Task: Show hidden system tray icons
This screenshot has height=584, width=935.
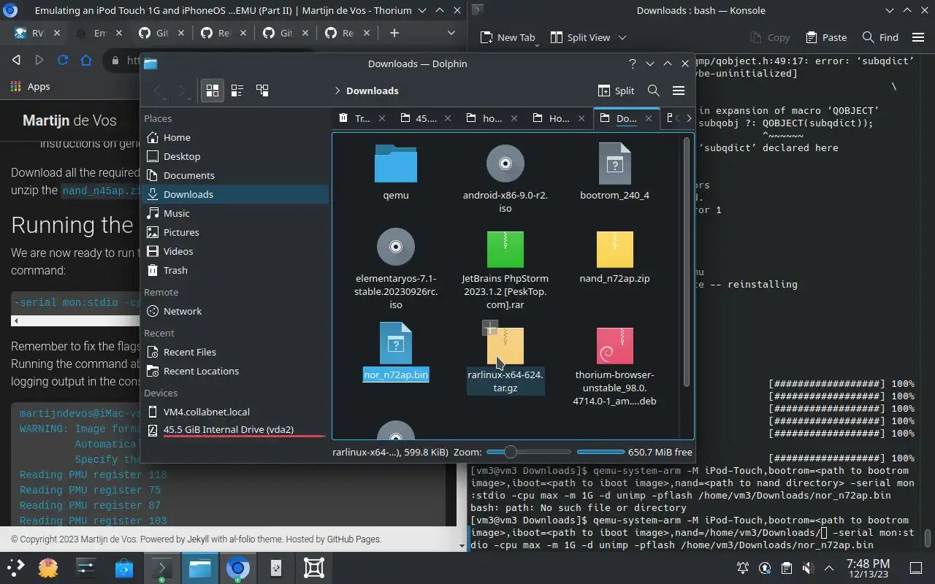Action: click(x=829, y=568)
